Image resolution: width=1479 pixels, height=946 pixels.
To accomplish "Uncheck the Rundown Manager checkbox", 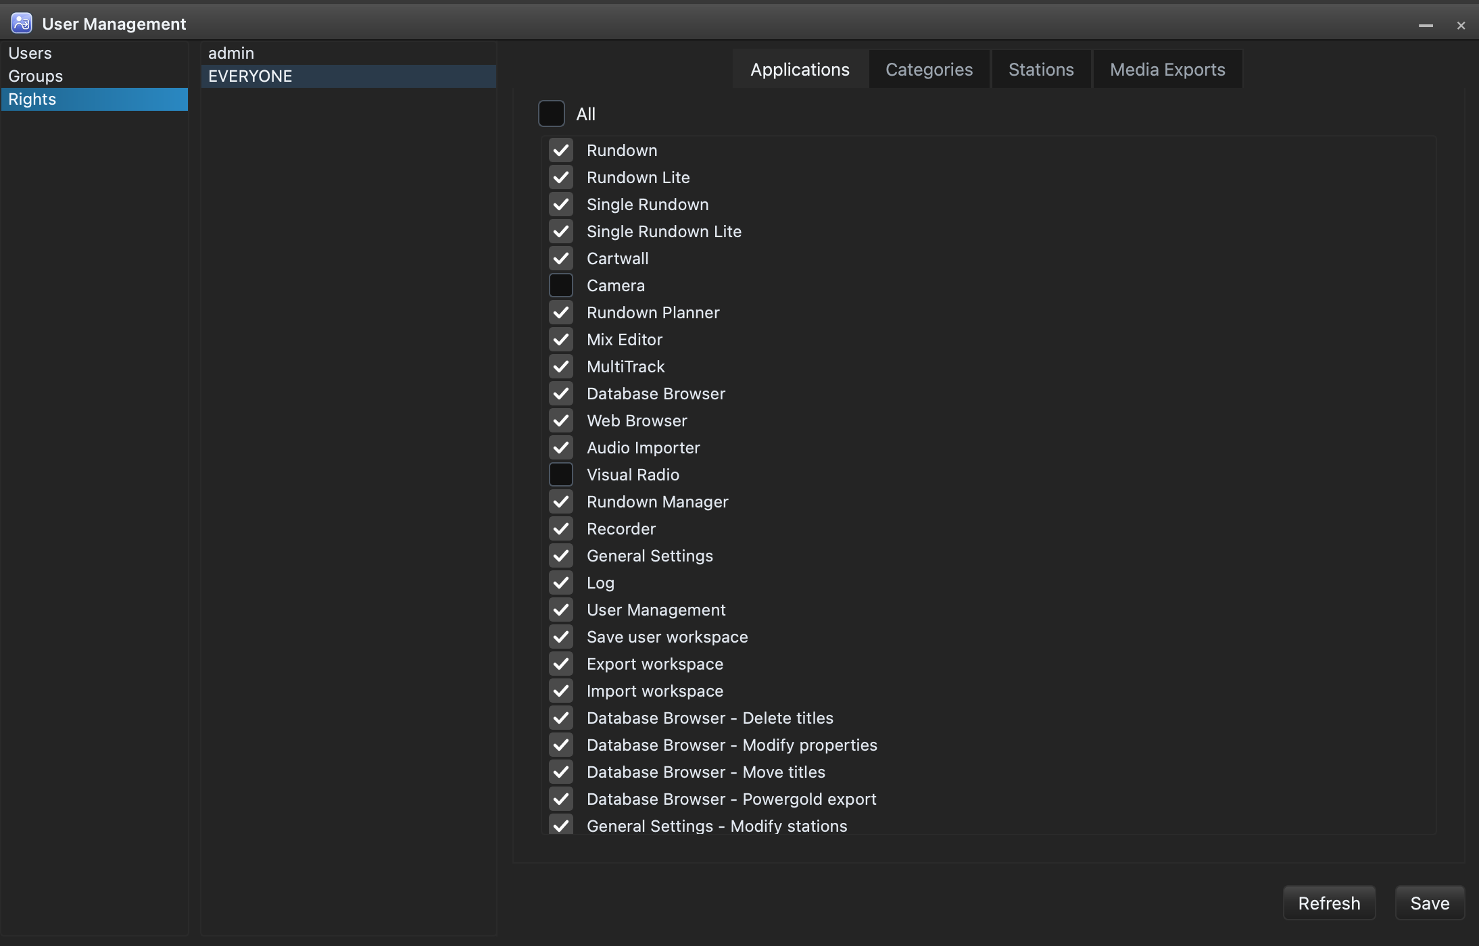I will point(561,502).
